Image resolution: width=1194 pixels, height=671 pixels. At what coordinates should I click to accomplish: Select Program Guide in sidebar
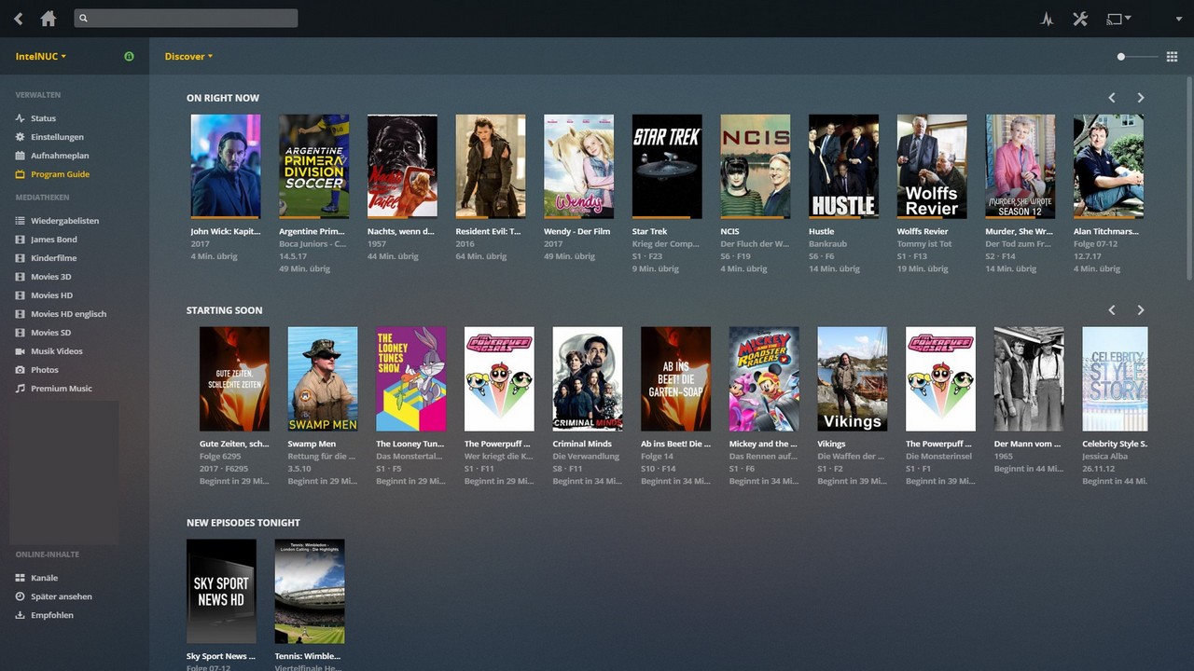pos(60,174)
